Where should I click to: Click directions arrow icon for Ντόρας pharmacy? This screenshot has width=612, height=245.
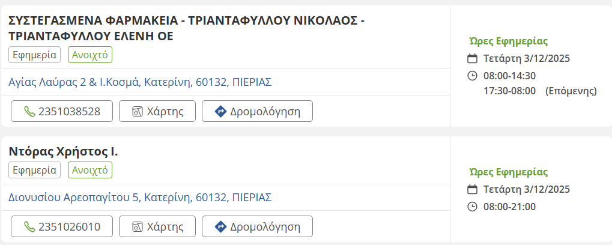click(x=220, y=226)
